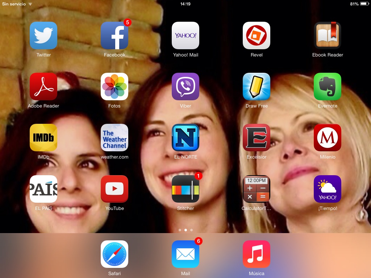Open the Milenio app

(x=328, y=138)
